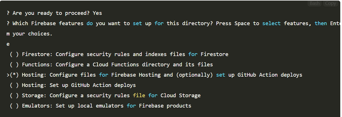Image resolution: width=342 pixels, height=117 pixels.
Task: Click the question mark before 'Which Firebase features'
Action: tap(8, 23)
